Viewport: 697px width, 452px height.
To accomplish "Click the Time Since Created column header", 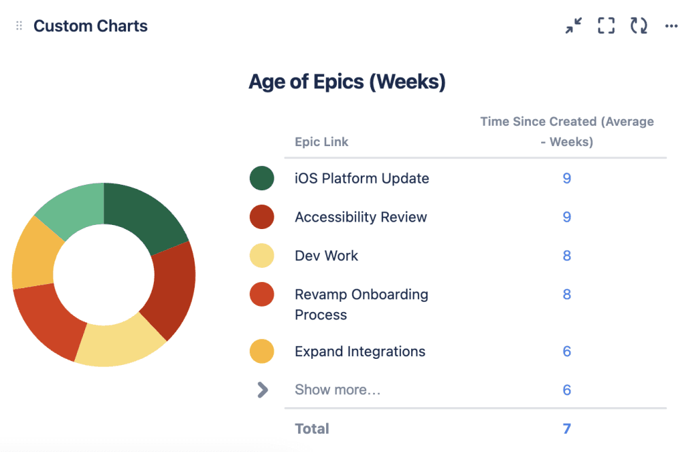I will [x=566, y=132].
